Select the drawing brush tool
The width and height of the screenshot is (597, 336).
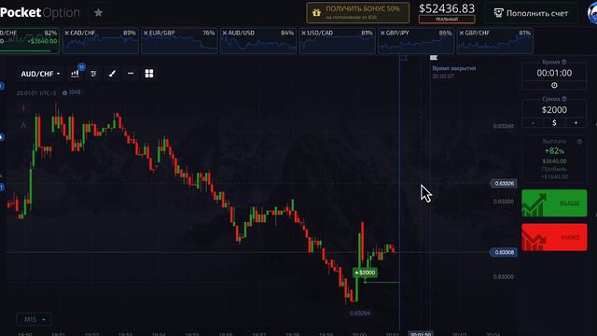click(112, 74)
